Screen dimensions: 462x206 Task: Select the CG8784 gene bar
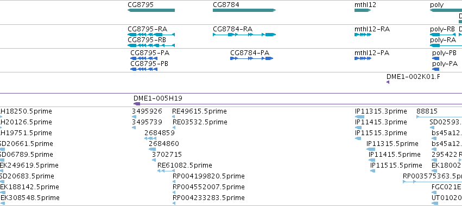(x=244, y=10)
